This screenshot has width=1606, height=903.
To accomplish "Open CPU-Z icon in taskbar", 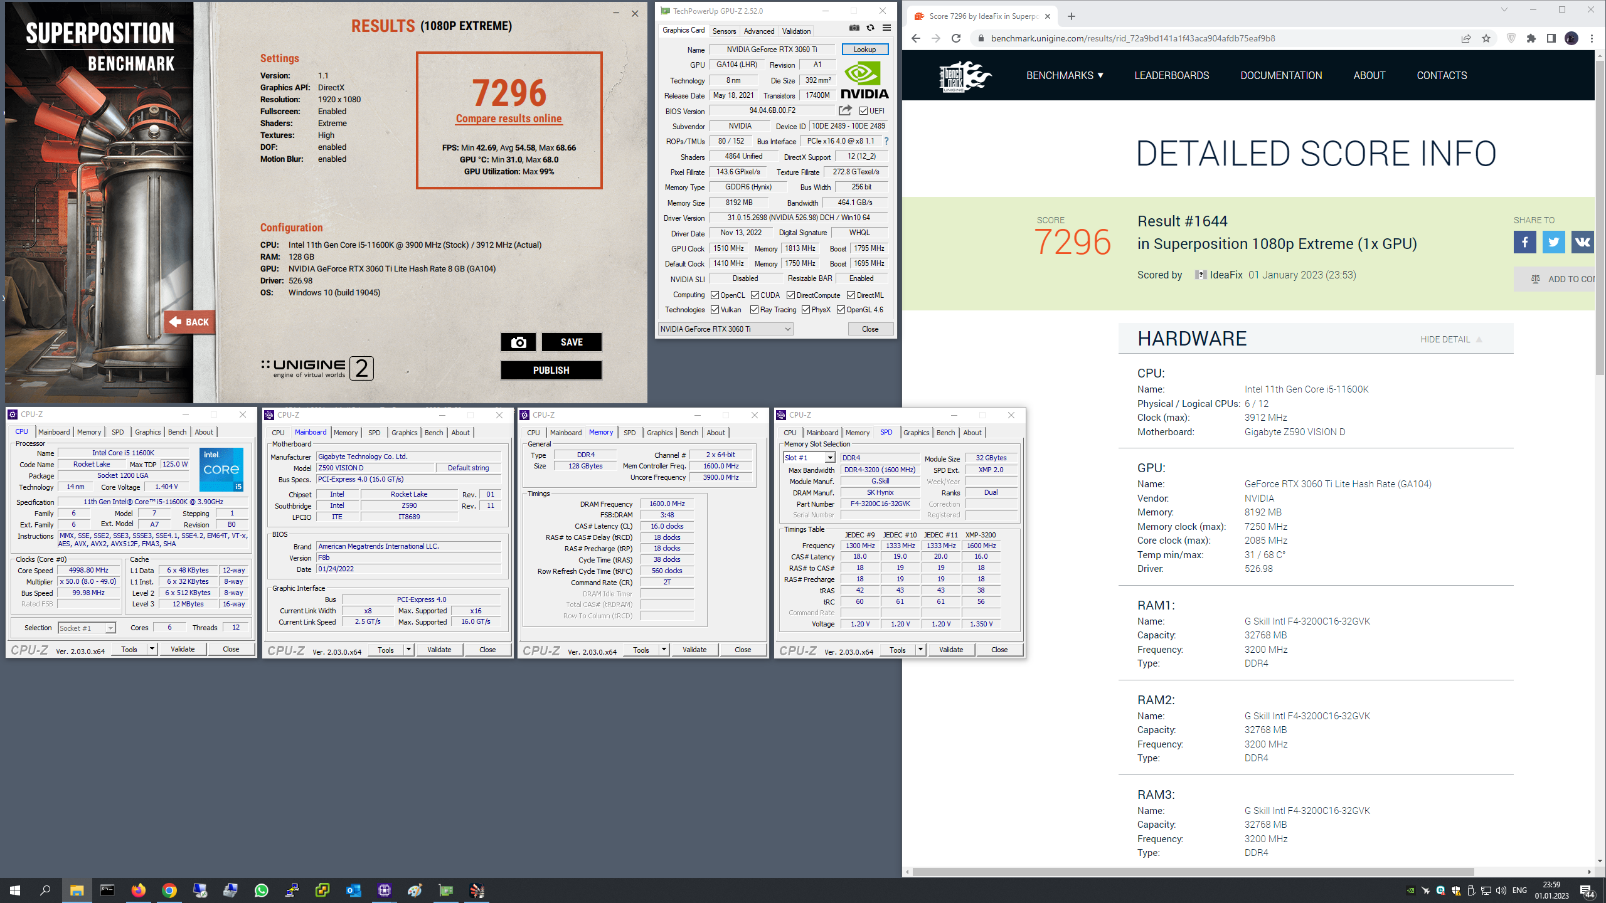I will [x=384, y=890].
